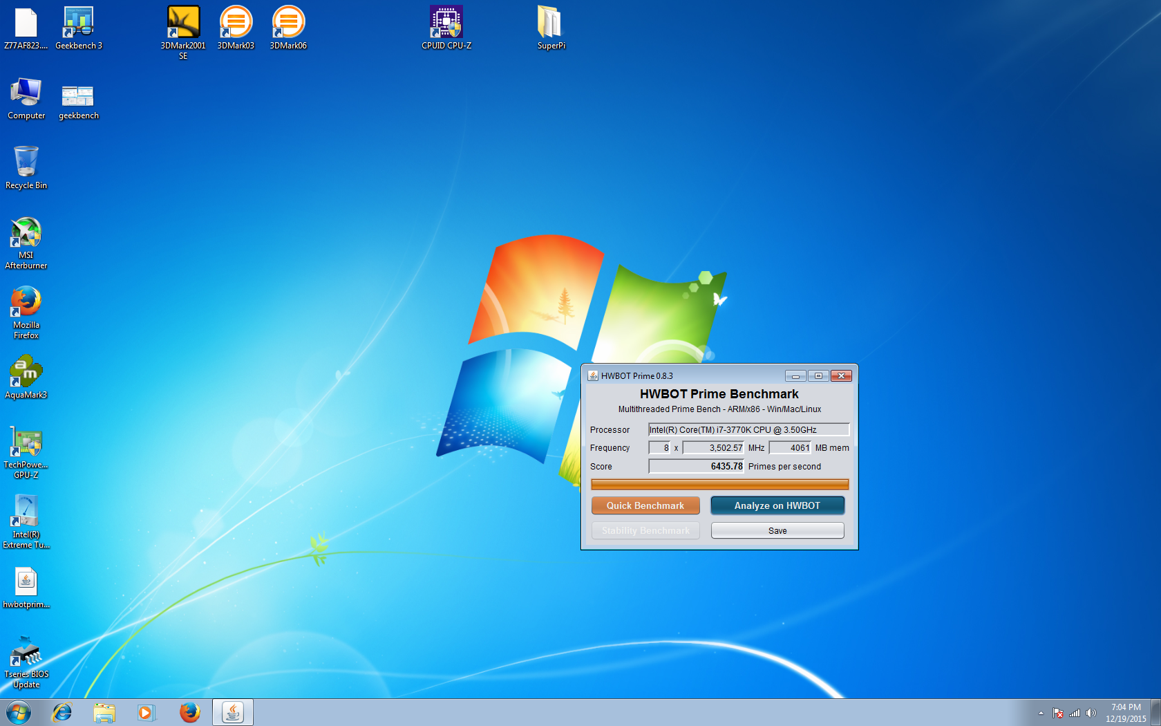This screenshot has height=726, width=1161.
Task: Click the 'HWBOT Prime Benchmark' heading text
Action: [x=719, y=394]
